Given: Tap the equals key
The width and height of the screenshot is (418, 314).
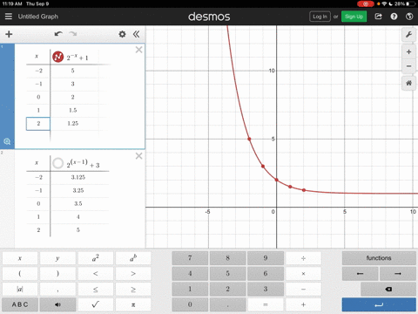Looking at the screenshot, I should (x=266, y=304).
